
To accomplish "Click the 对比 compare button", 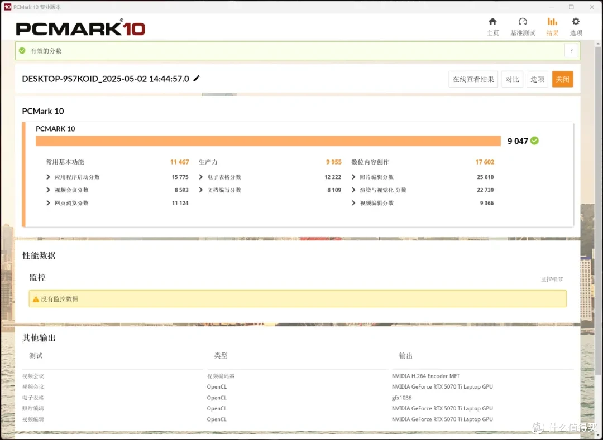I will pos(512,79).
